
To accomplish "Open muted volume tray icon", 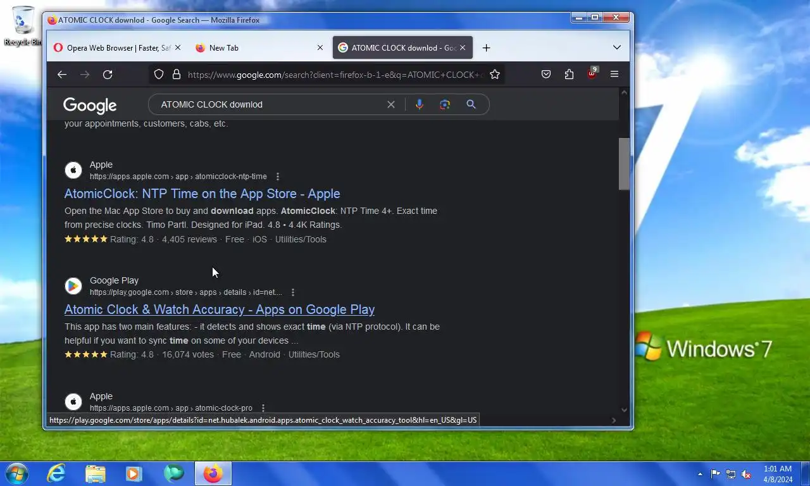I will point(747,474).
